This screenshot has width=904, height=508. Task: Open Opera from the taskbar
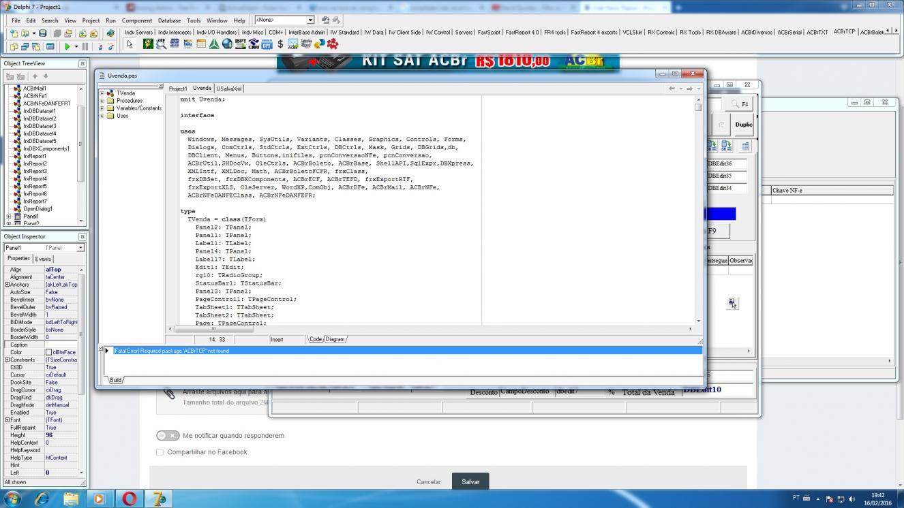pyautogui.click(x=129, y=498)
